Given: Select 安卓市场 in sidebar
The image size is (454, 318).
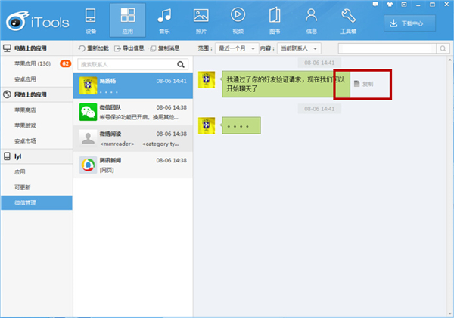Looking at the screenshot, I should pos(36,141).
